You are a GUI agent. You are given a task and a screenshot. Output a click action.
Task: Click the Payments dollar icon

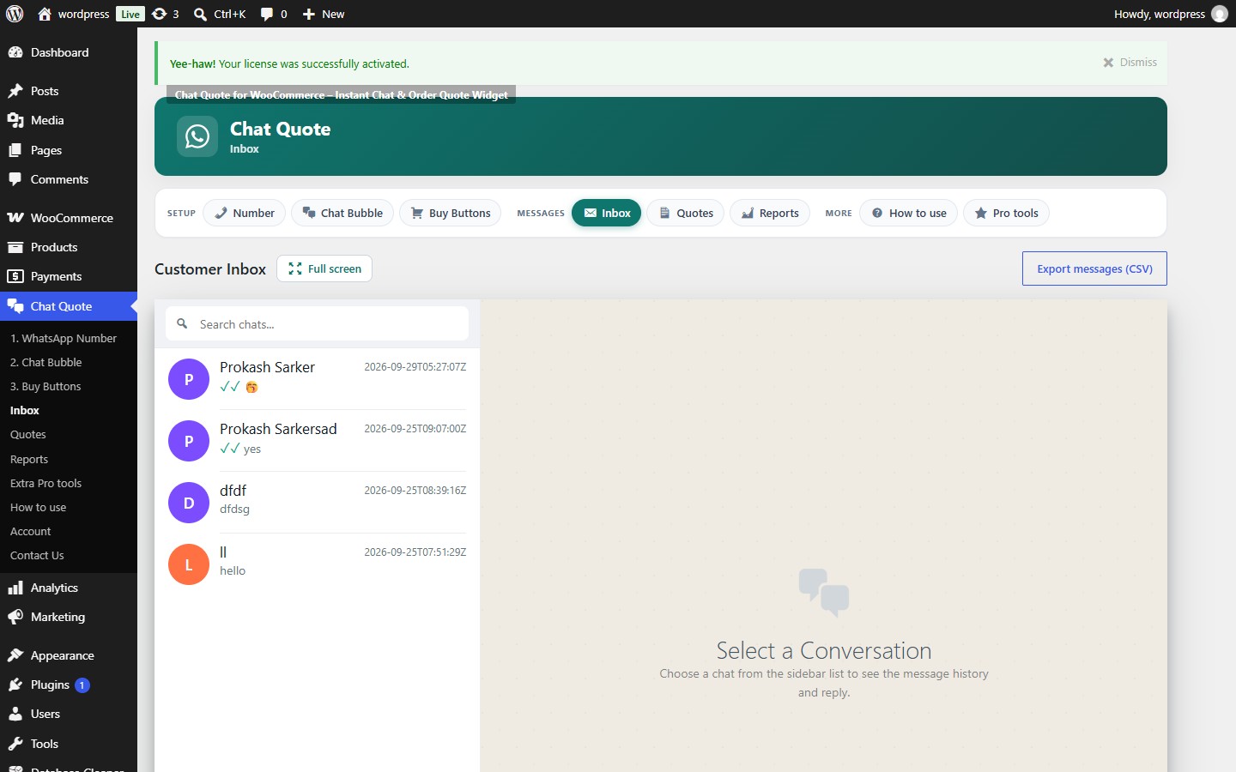coord(15,276)
